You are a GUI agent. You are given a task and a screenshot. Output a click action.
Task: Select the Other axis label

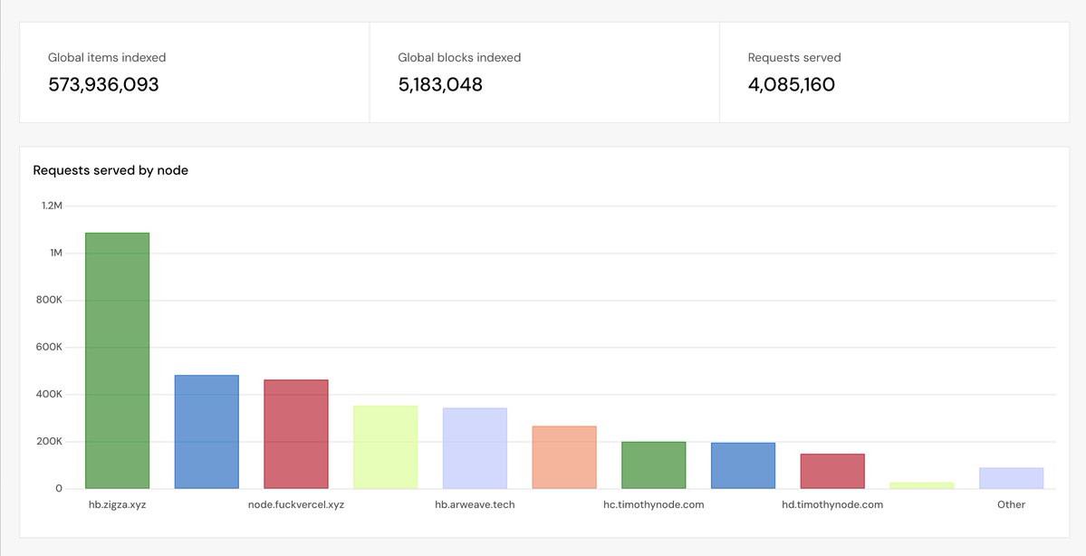coord(1011,504)
